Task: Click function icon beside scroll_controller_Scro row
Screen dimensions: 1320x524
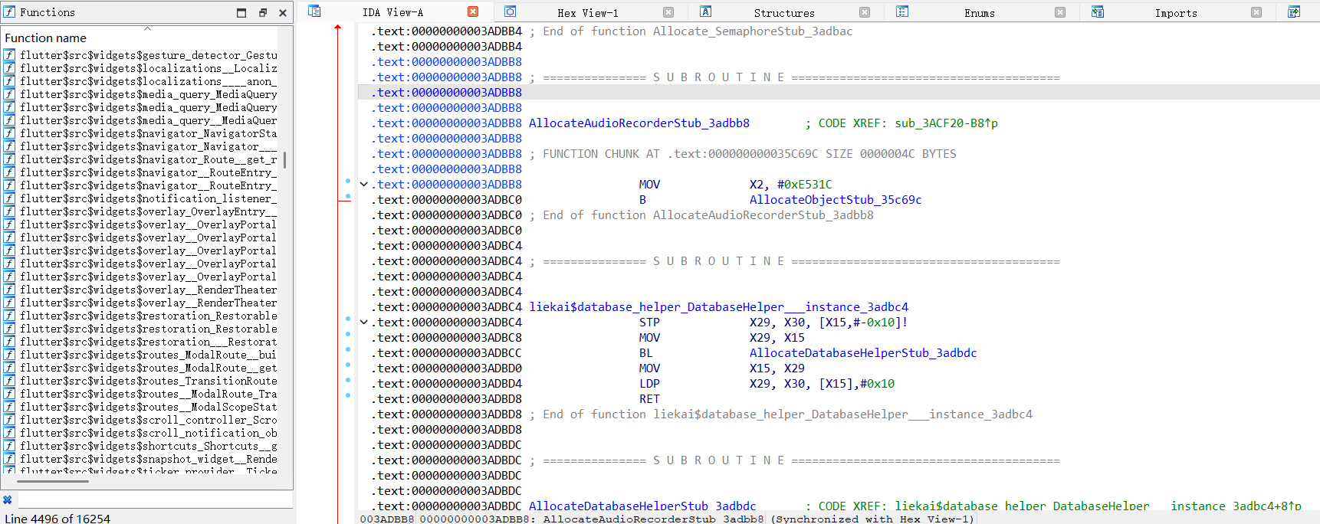Action: point(9,420)
